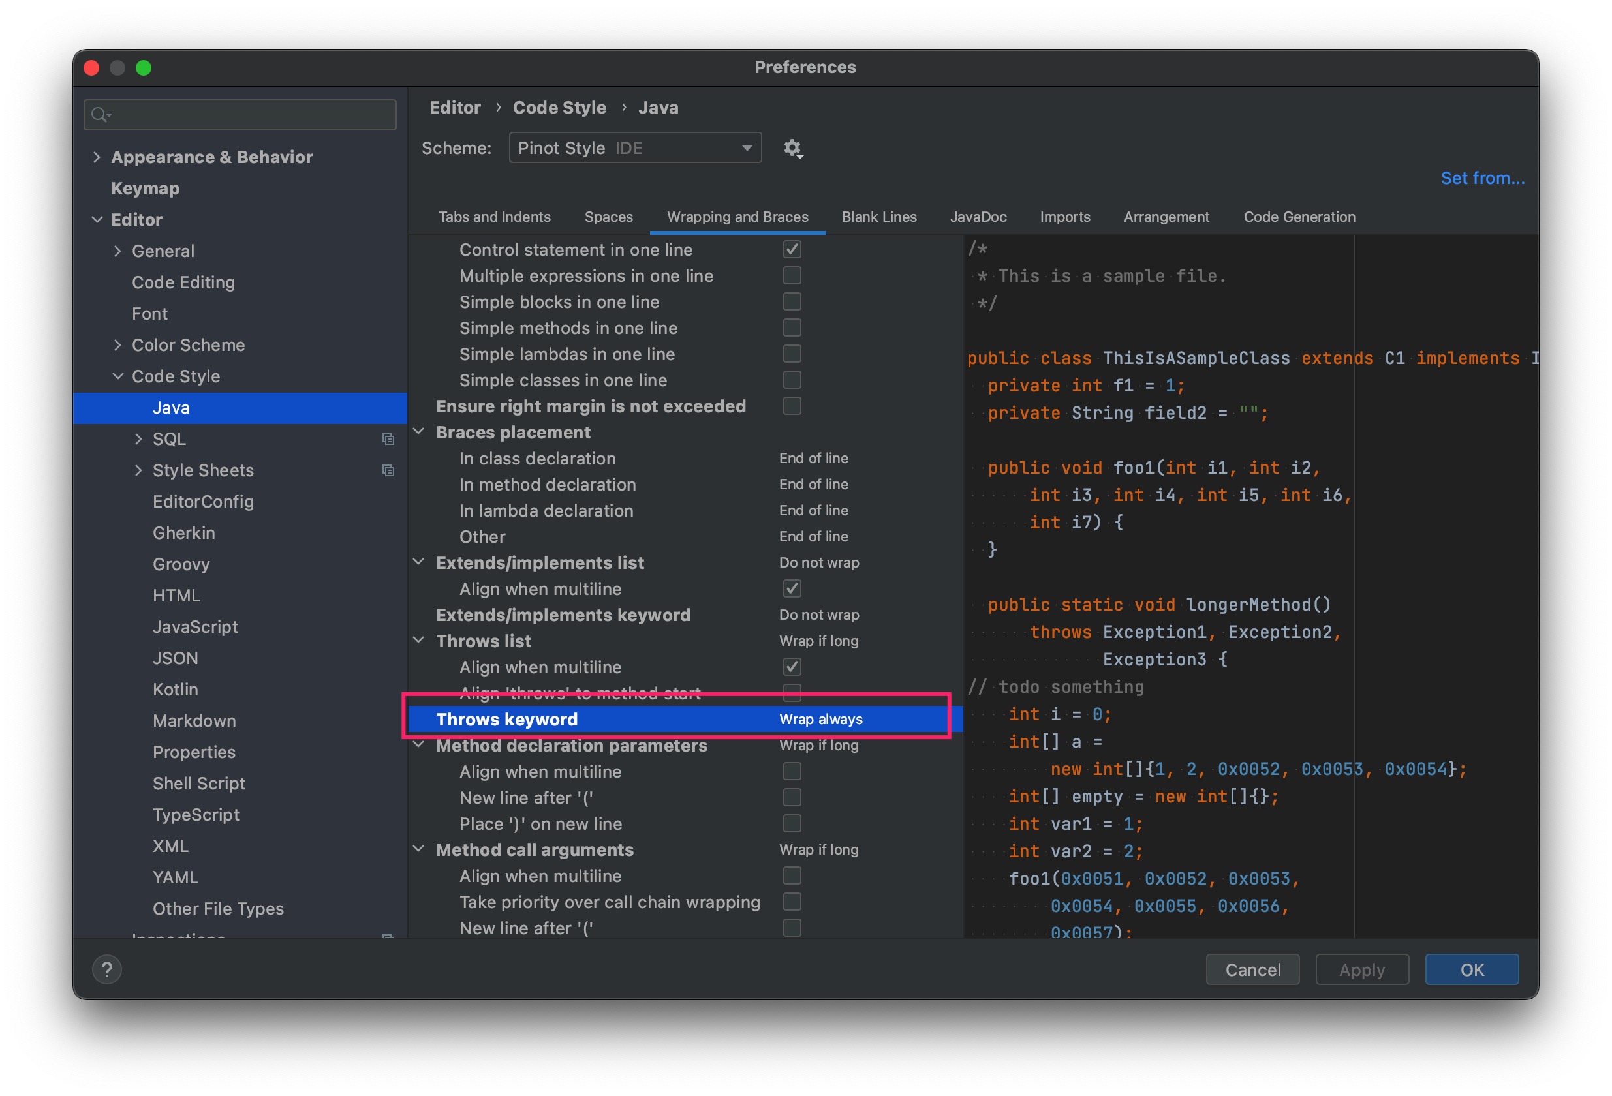Click the copy icon next to SQL
1612x1096 pixels.
click(x=388, y=439)
